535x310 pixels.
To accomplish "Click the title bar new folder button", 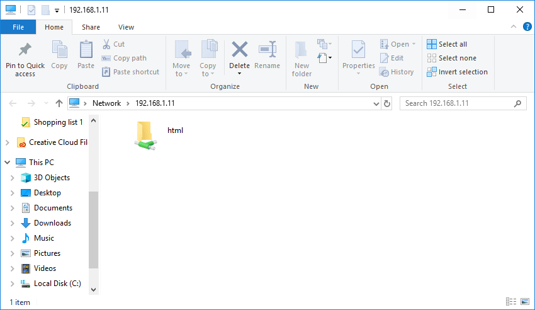I will click(x=45, y=10).
